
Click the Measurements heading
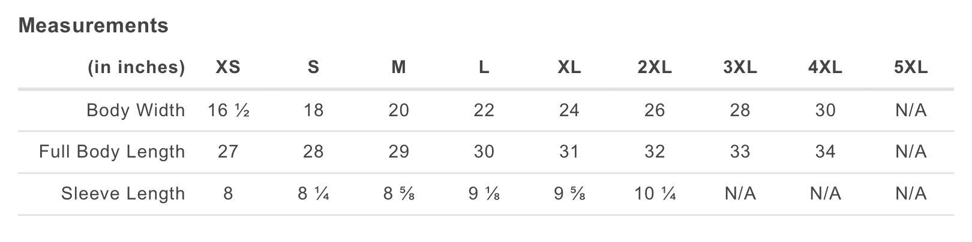[x=94, y=26]
